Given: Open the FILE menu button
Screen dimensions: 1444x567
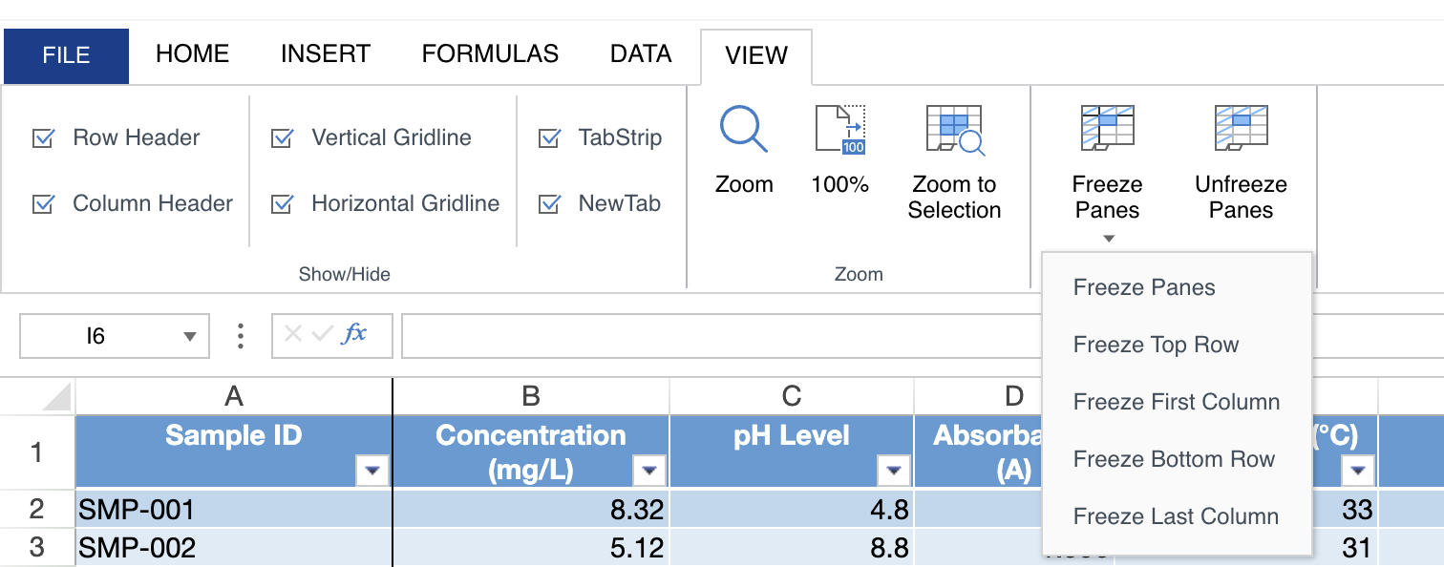Looking at the screenshot, I should 66,55.
